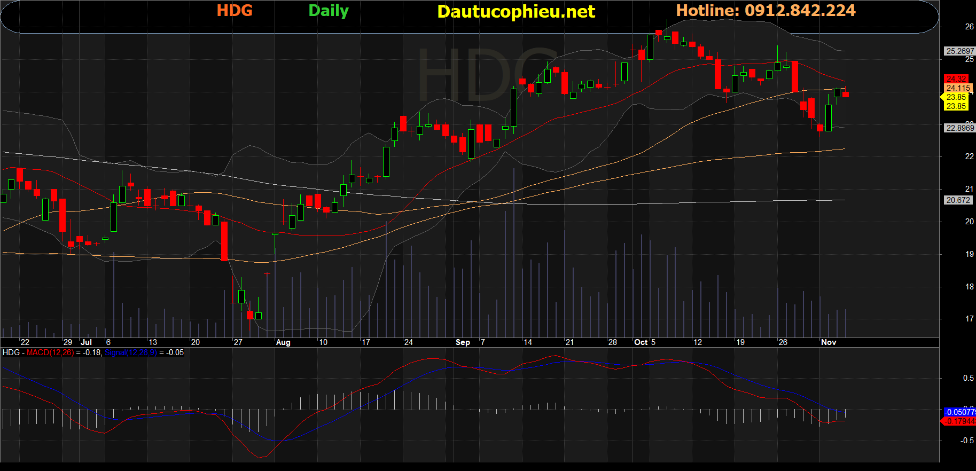
Task: Open the Dautucophieu.net site label
Action: click(x=516, y=12)
